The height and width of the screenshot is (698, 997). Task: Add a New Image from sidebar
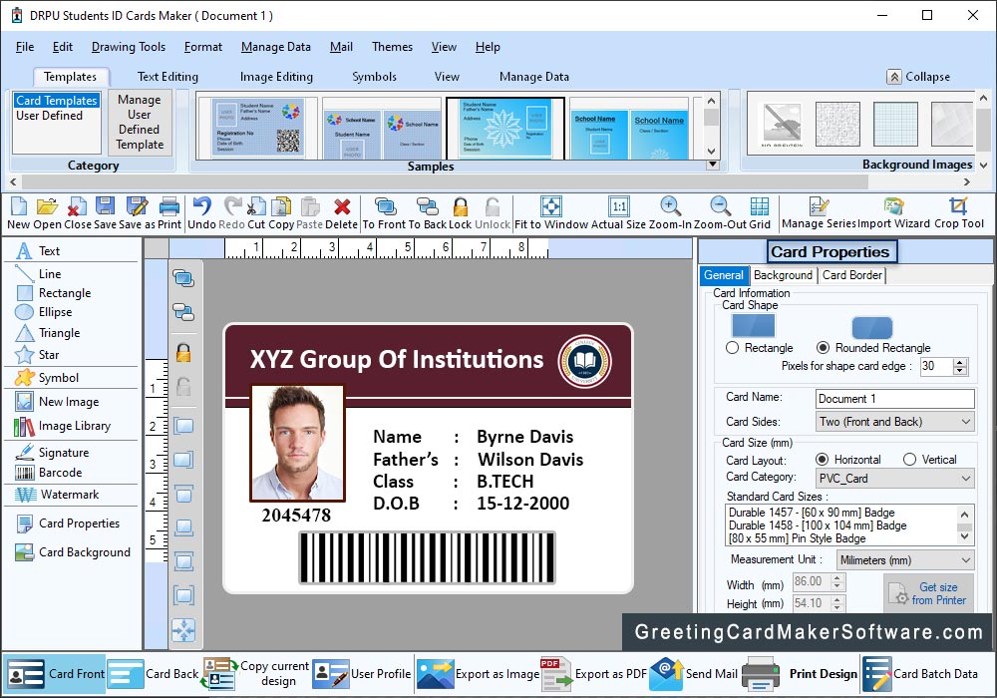57,402
